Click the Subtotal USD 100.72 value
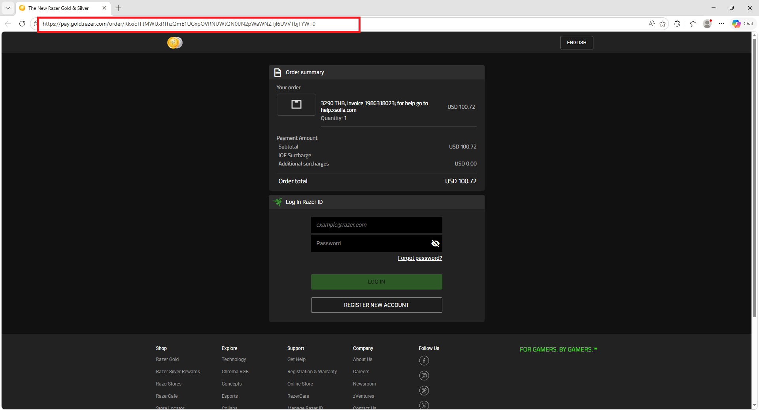This screenshot has height=410, width=759. 463,147
